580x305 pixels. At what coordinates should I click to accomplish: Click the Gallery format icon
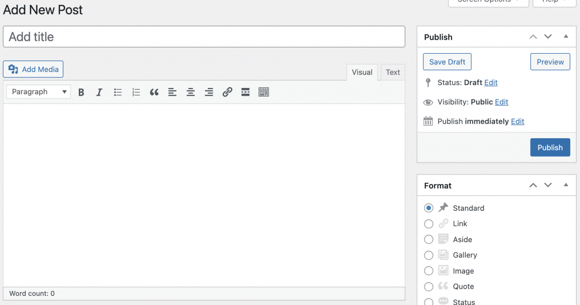(x=443, y=255)
